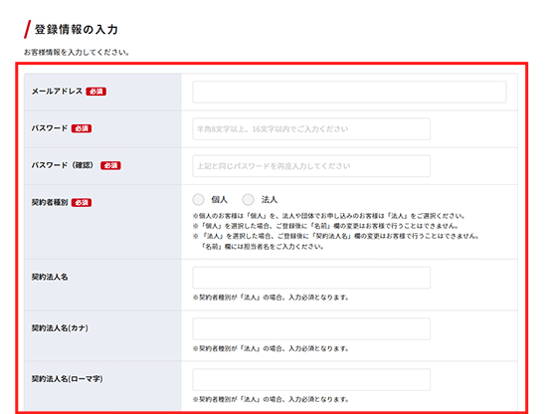
Task: Click the 契約法人名(ローマ字) input field
Action: click(x=311, y=380)
